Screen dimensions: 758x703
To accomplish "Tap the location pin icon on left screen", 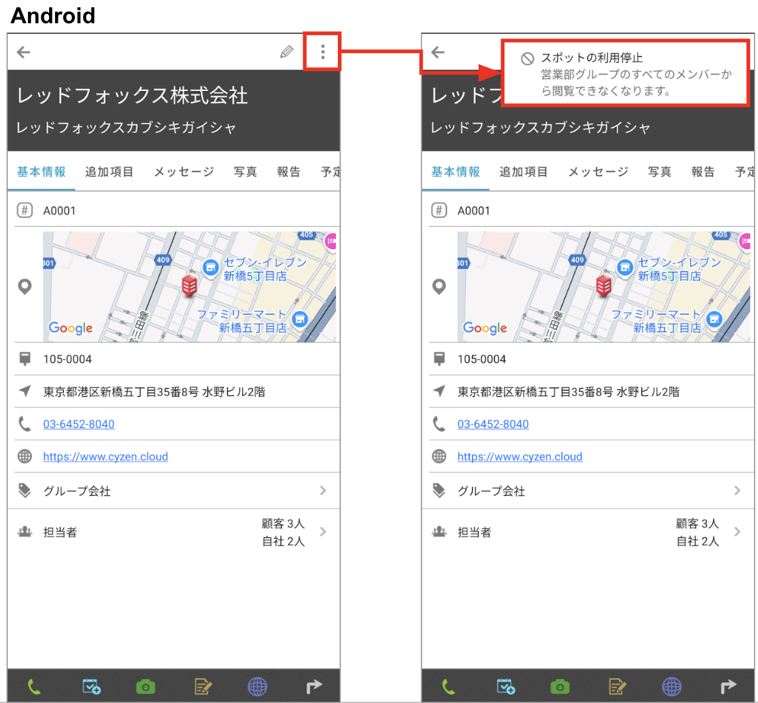I will coord(25,287).
